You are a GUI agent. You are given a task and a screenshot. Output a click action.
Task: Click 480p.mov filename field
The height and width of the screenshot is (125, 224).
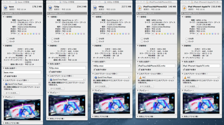tap(111, 66)
